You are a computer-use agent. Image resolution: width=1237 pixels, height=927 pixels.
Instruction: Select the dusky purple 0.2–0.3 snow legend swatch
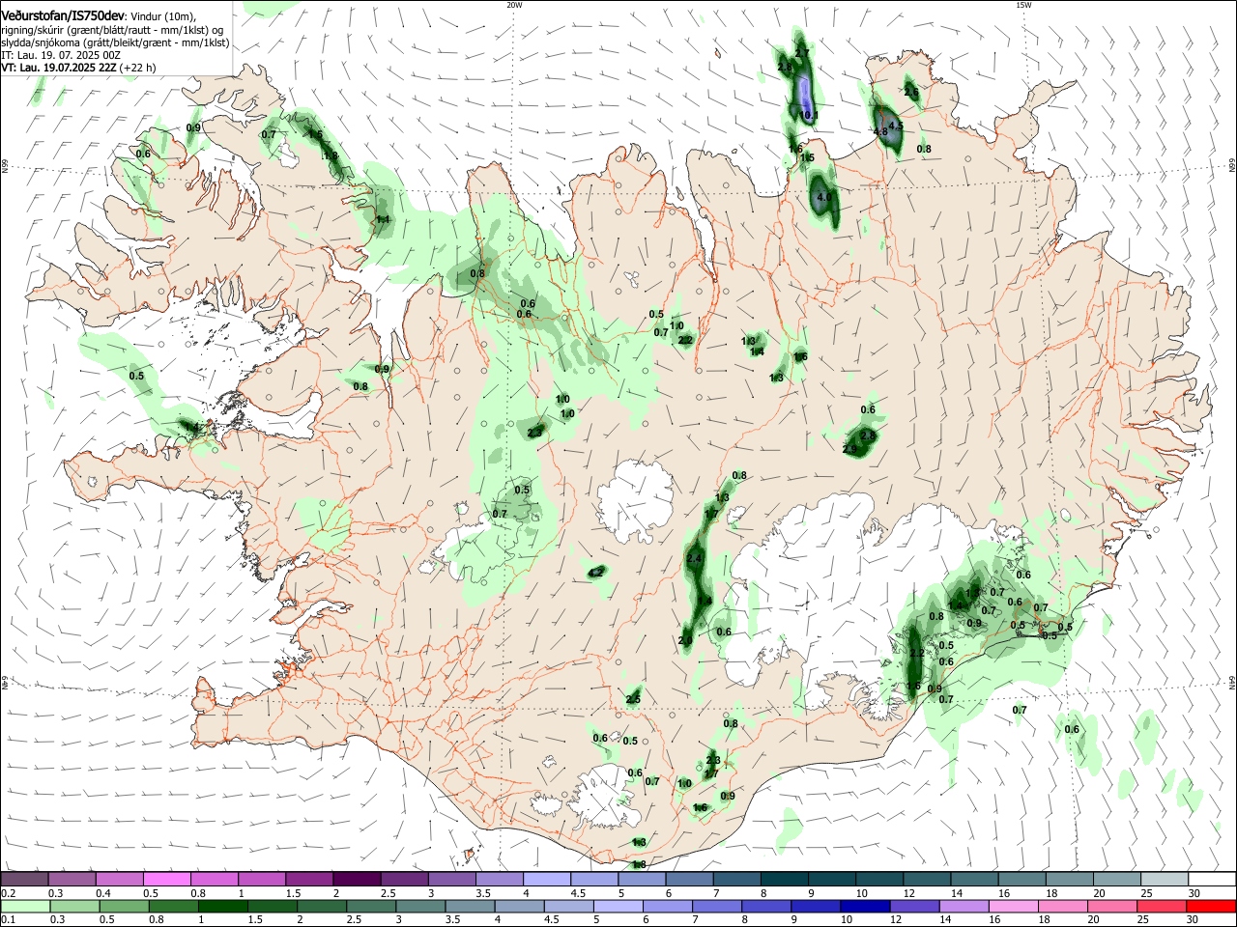[25, 880]
